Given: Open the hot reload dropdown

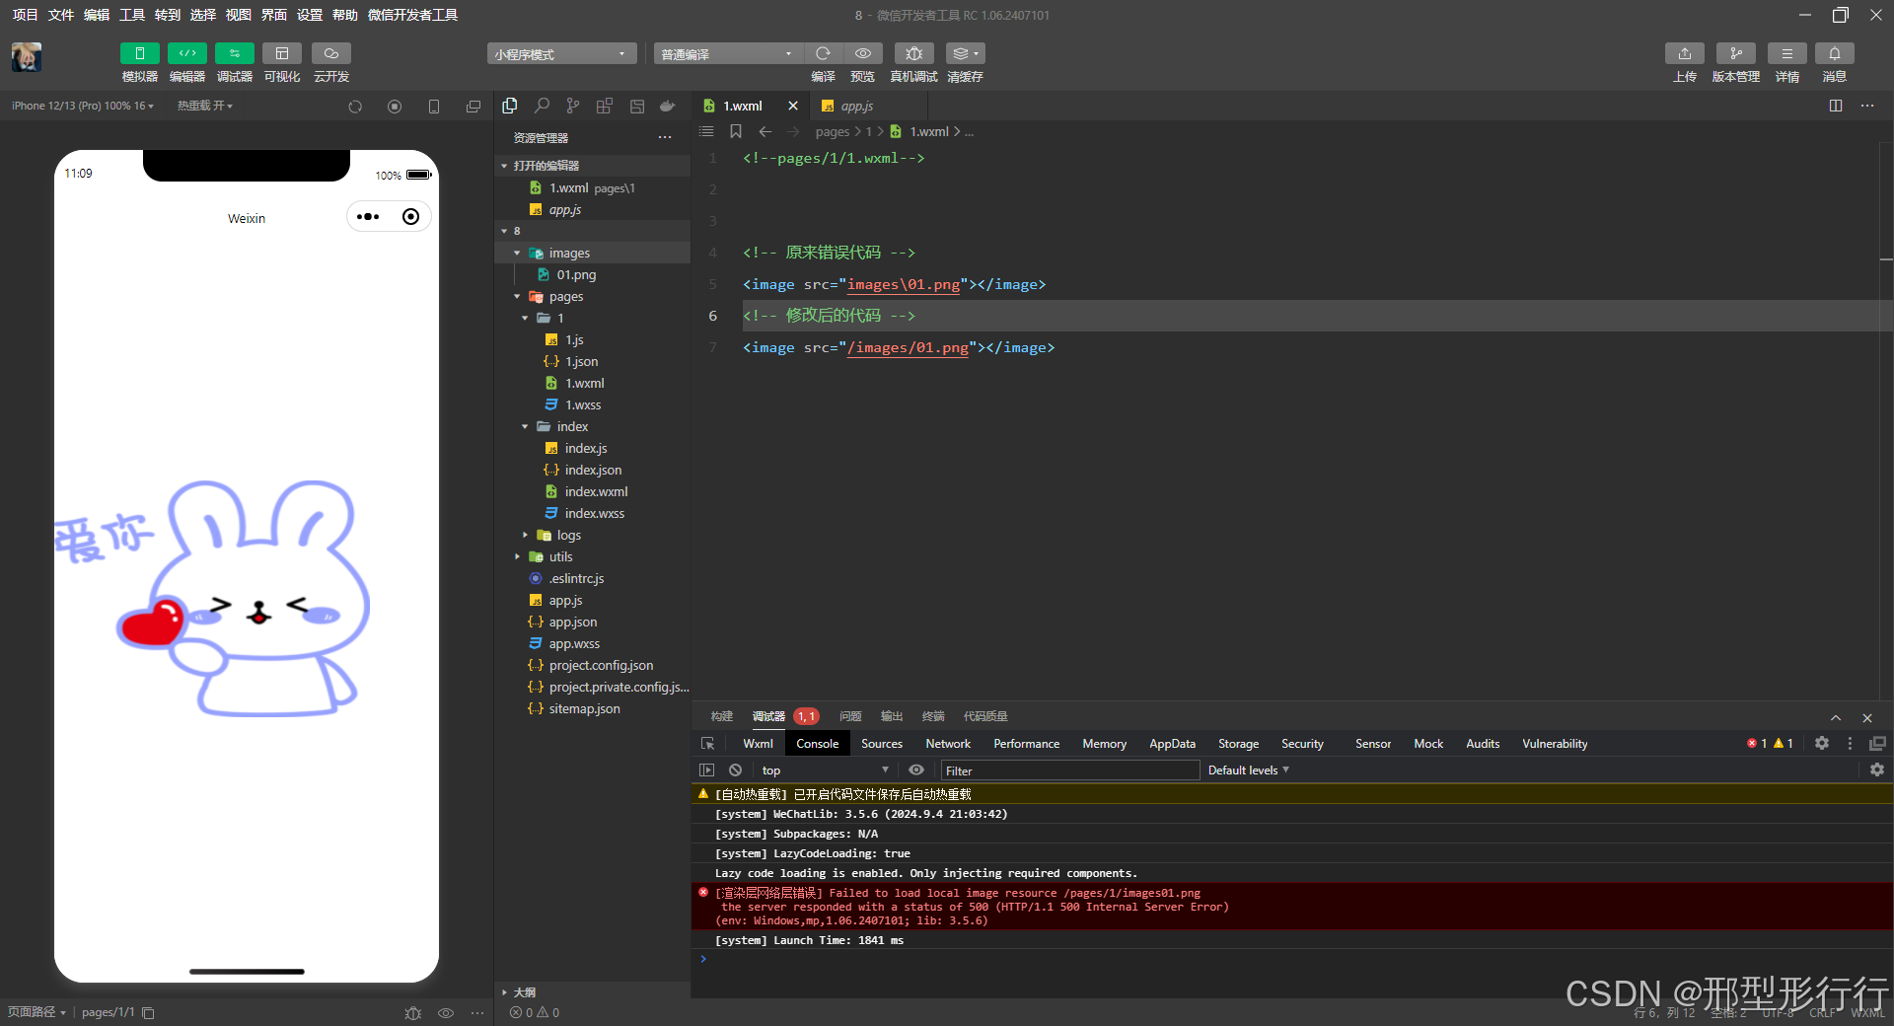Looking at the screenshot, I should tap(205, 106).
